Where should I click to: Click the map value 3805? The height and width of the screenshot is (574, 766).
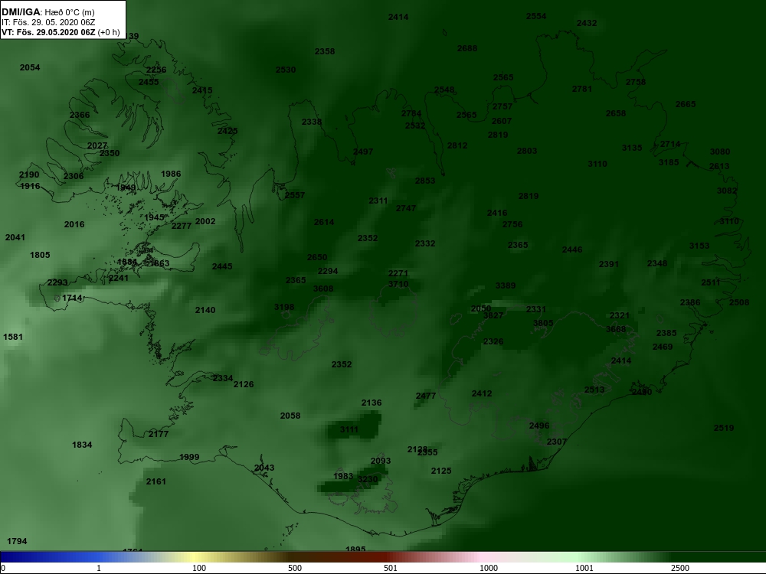click(543, 323)
